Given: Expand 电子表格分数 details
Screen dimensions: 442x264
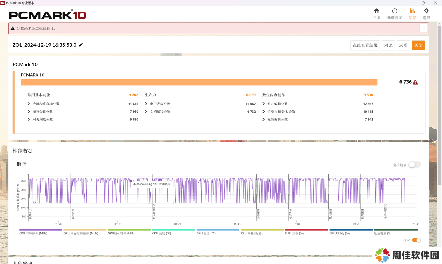Looking at the screenshot, I should 146,104.
